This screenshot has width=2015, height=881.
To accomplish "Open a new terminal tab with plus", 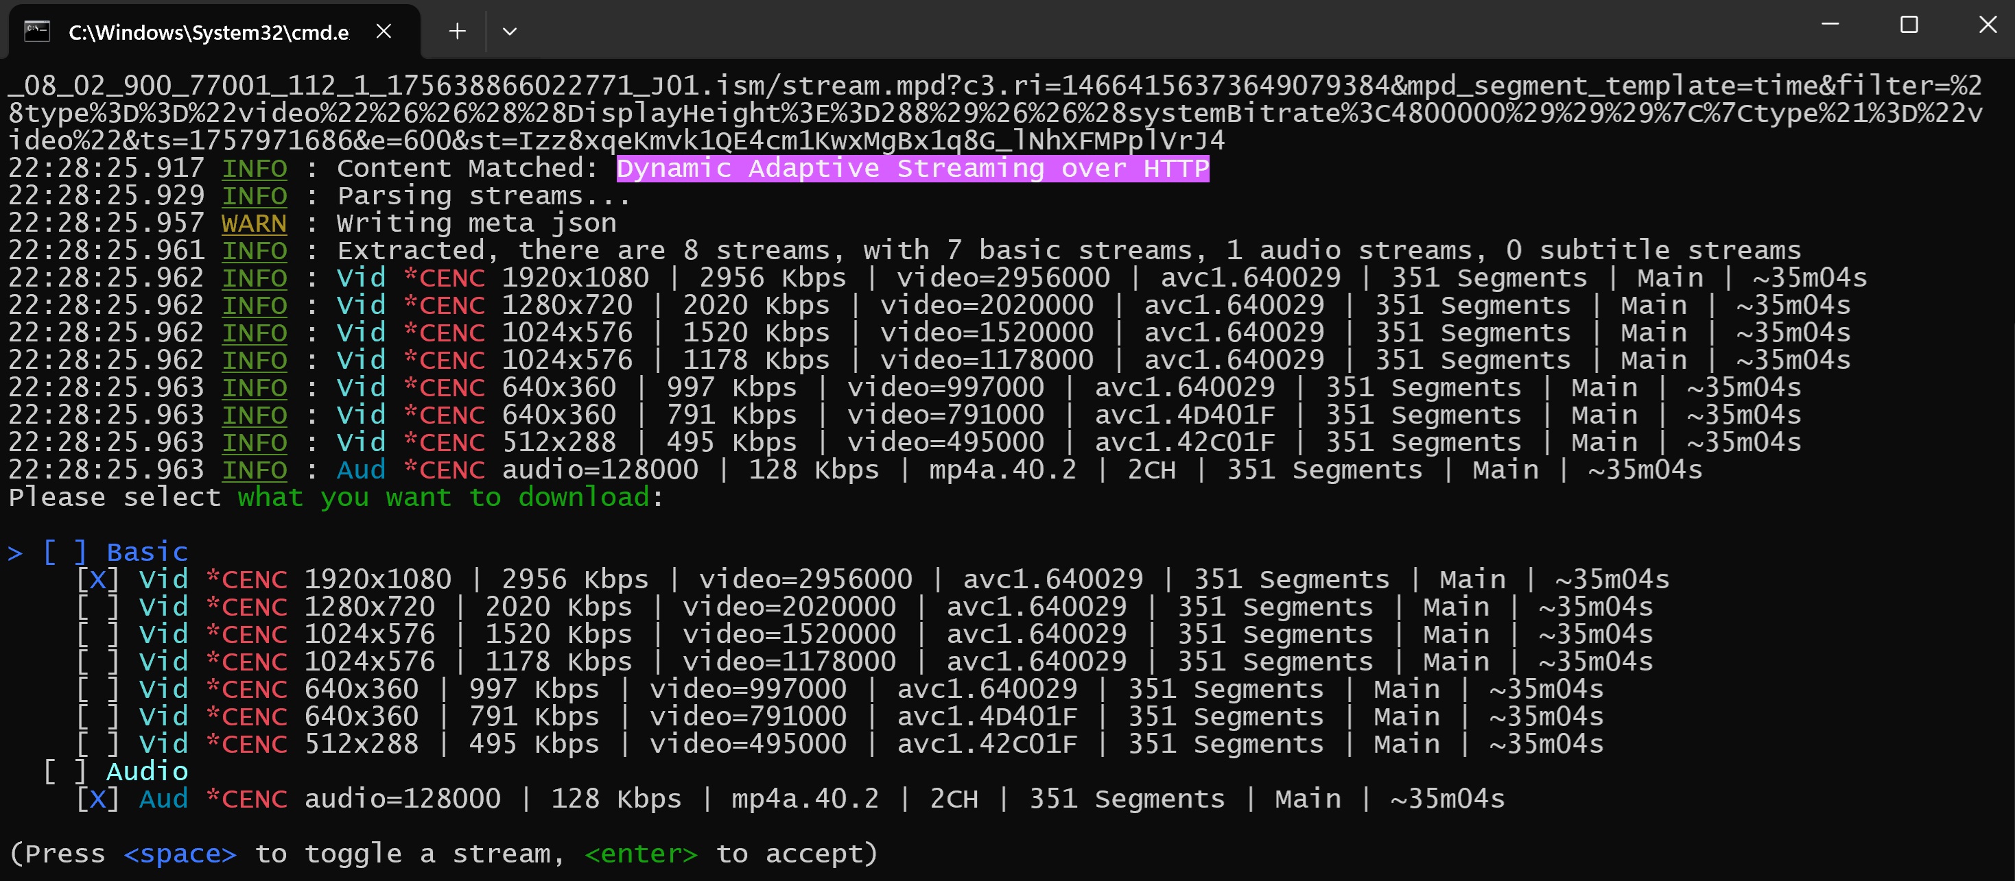I will click(x=458, y=32).
